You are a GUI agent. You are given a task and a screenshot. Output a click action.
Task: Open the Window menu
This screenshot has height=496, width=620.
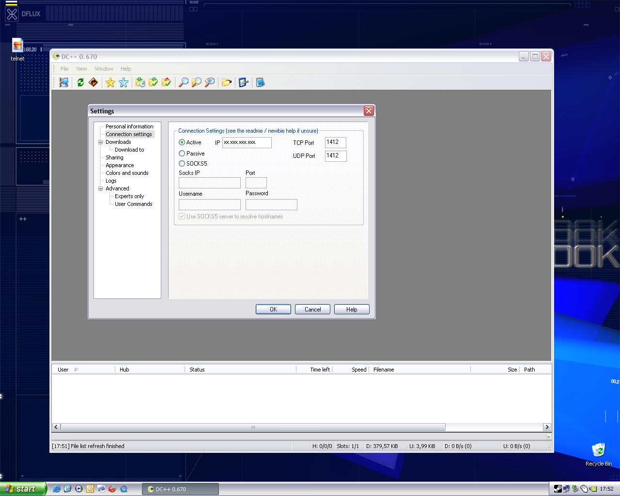[x=104, y=69]
